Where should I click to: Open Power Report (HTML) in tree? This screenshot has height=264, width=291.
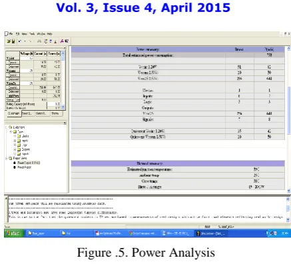pyautogui.click(x=29, y=163)
